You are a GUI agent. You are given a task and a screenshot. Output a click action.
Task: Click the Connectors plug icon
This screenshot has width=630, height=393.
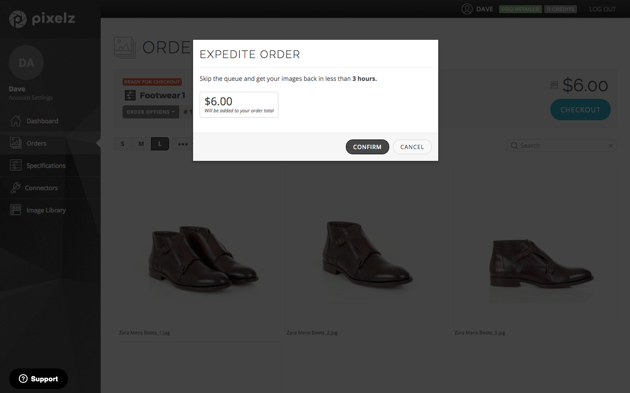[16, 188]
